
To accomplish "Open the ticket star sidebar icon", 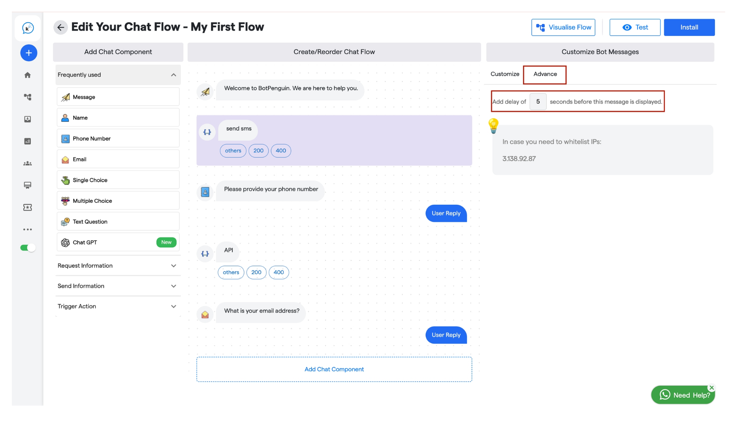I will [x=27, y=207].
